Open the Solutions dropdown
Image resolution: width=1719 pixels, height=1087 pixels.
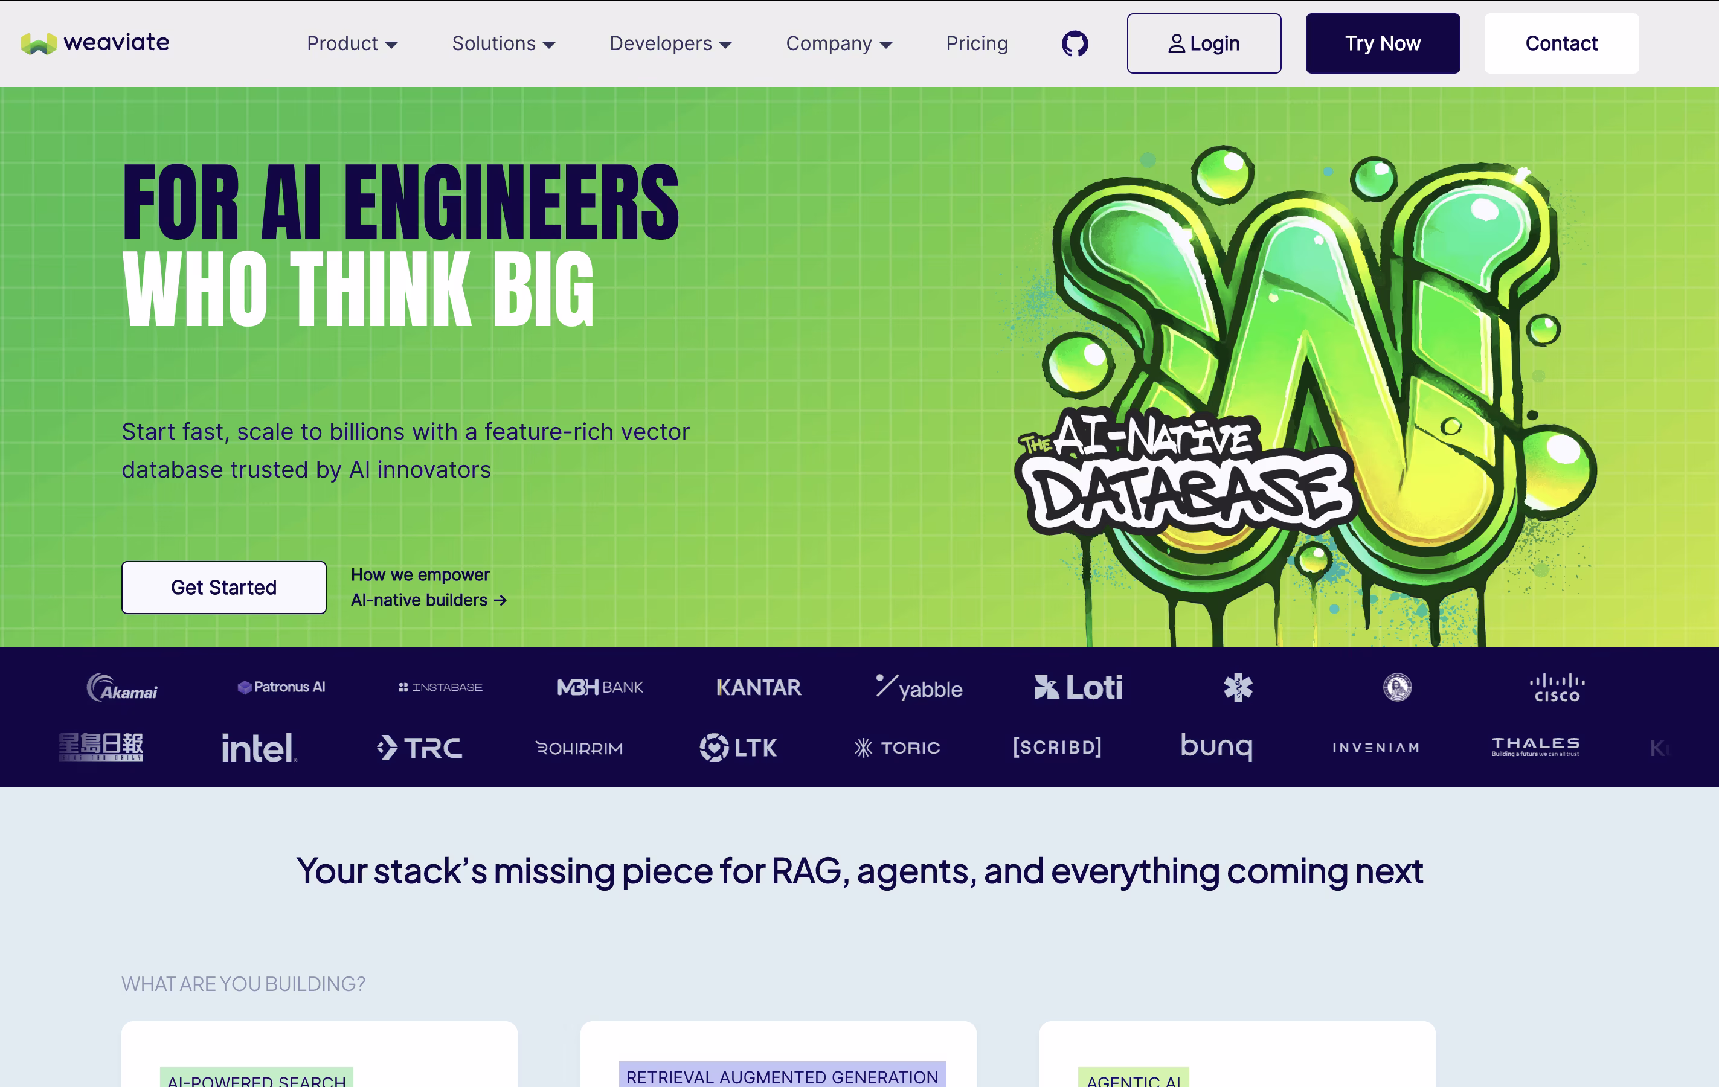click(x=503, y=43)
